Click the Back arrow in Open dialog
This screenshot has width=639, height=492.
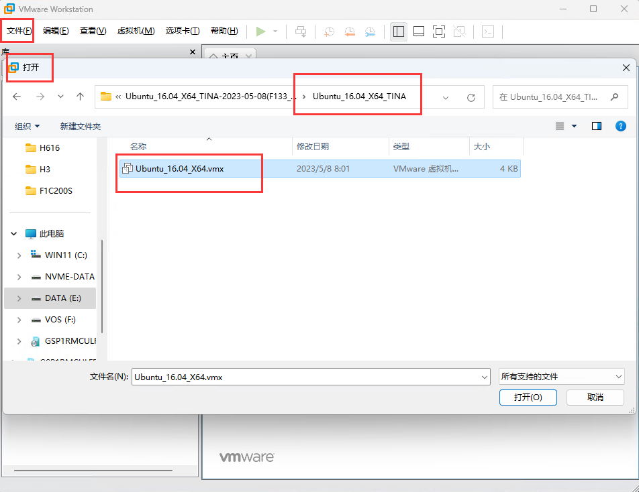pyautogui.click(x=17, y=97)
